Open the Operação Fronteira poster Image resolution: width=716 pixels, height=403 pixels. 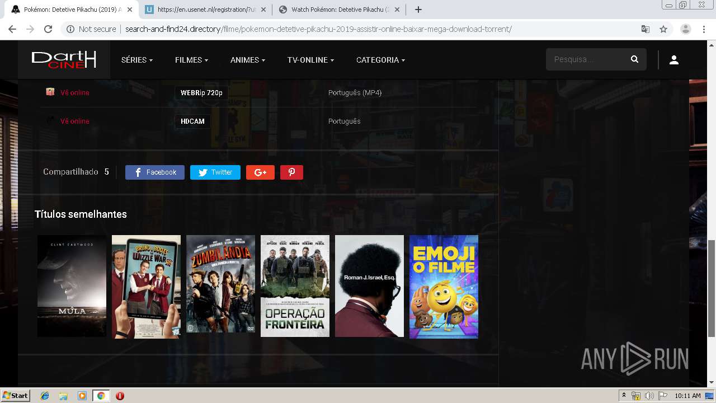coord(295,286)
